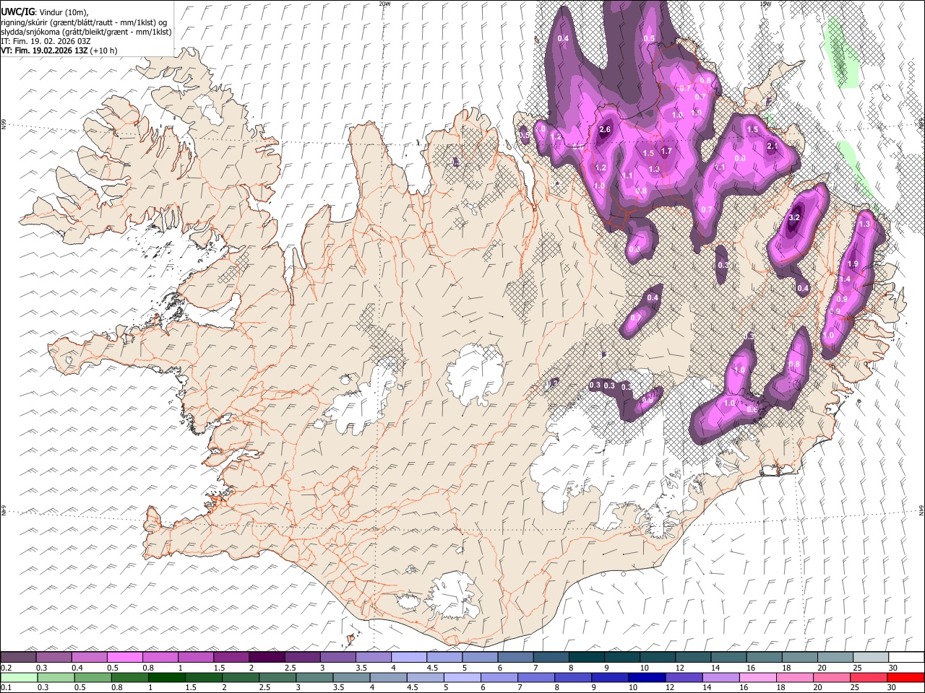
Task: Click the 2.6 snowfall value on map
Action: click(606, 130)
